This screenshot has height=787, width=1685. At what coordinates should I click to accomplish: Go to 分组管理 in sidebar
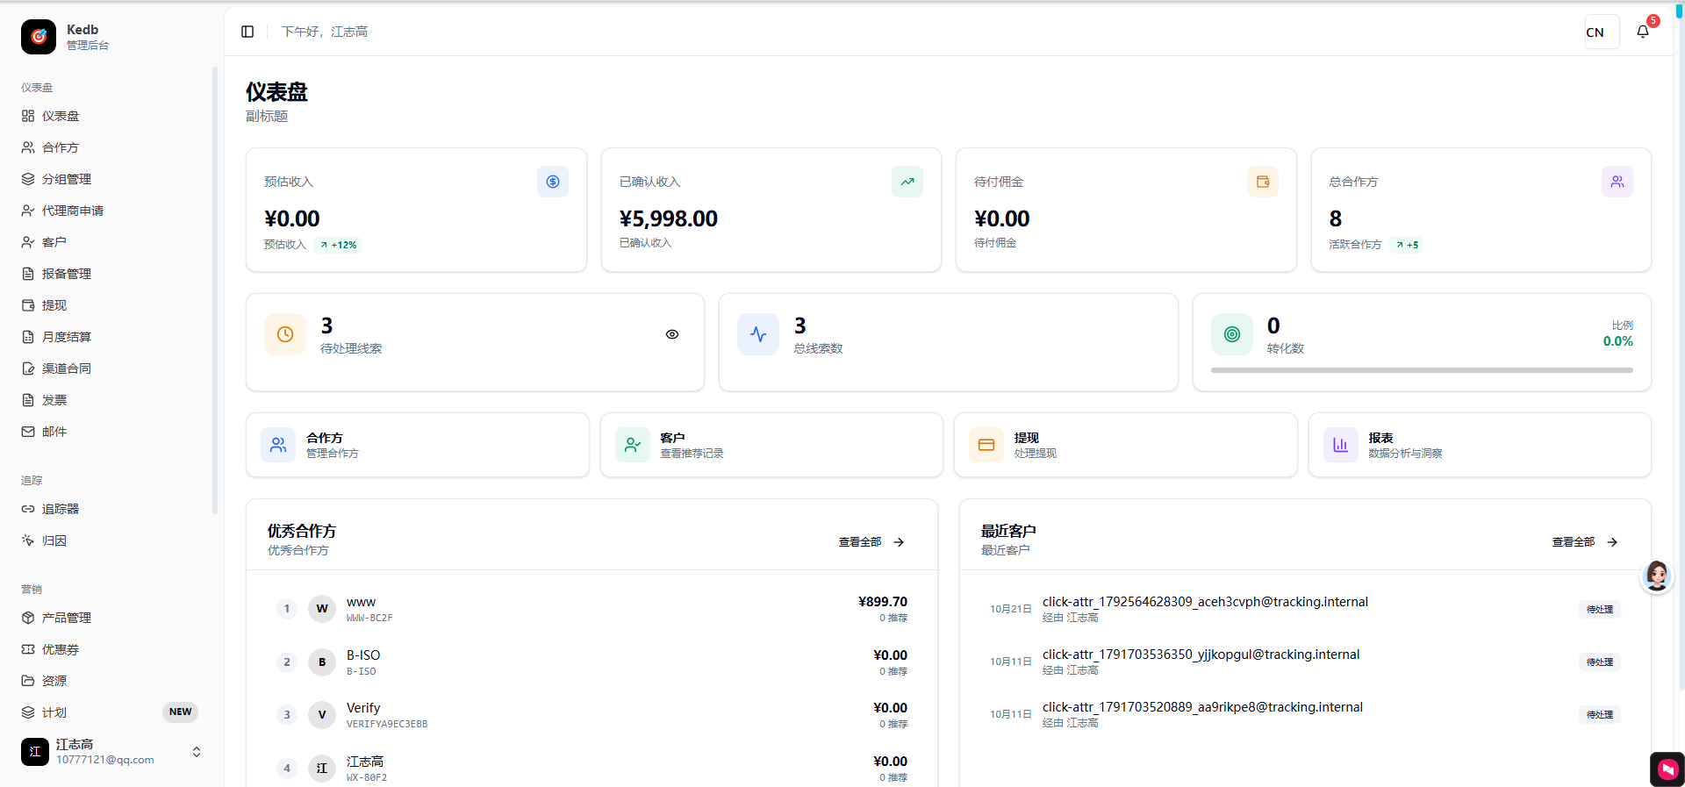click(x=111, y=179)
